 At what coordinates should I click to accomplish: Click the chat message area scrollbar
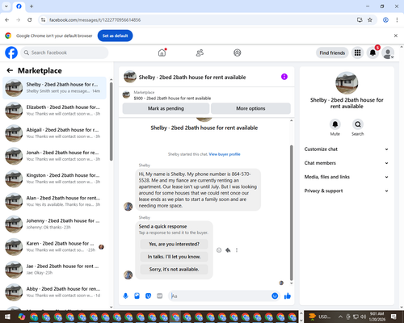(x=291, y=212)
